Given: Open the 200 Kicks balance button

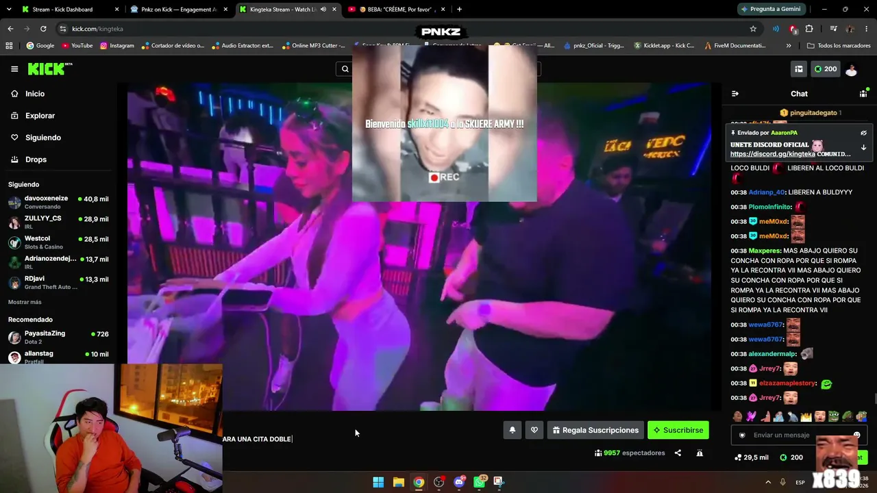Looking at the screenshot, I should coord(825,69).
